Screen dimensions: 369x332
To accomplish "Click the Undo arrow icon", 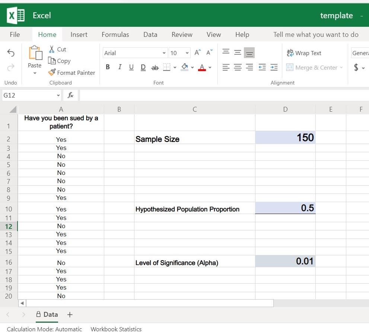I will (11, 53).
